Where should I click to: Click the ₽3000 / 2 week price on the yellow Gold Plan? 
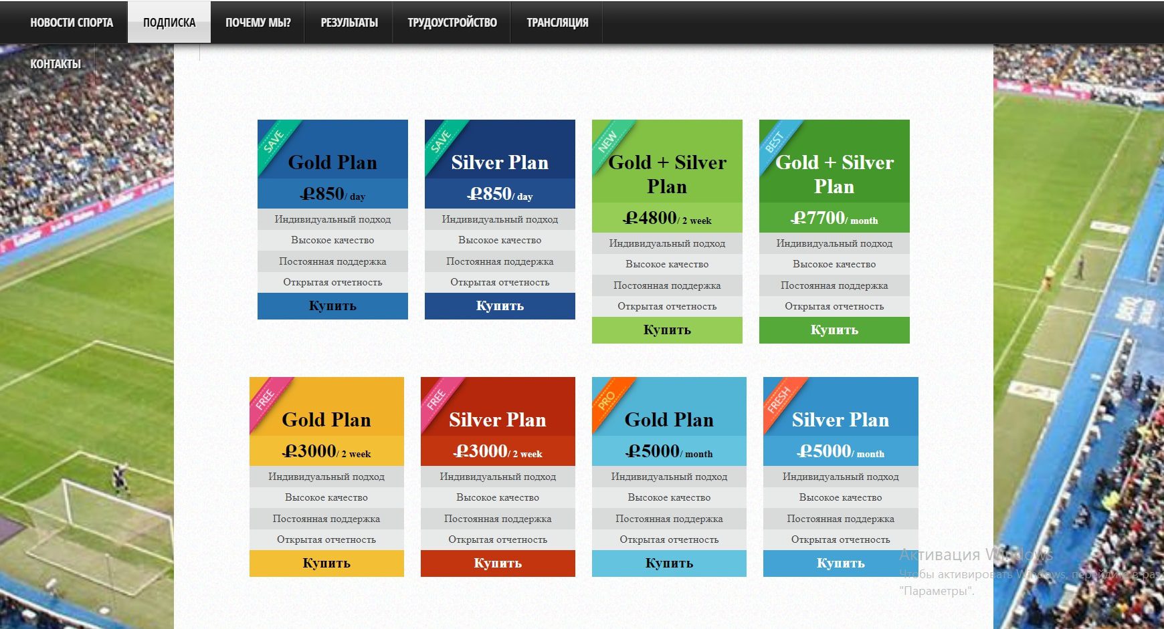click(326, 451)
